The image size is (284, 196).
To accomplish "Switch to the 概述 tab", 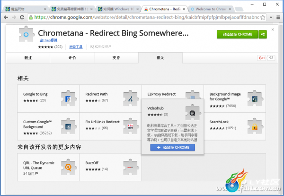I will click(28, 58).
